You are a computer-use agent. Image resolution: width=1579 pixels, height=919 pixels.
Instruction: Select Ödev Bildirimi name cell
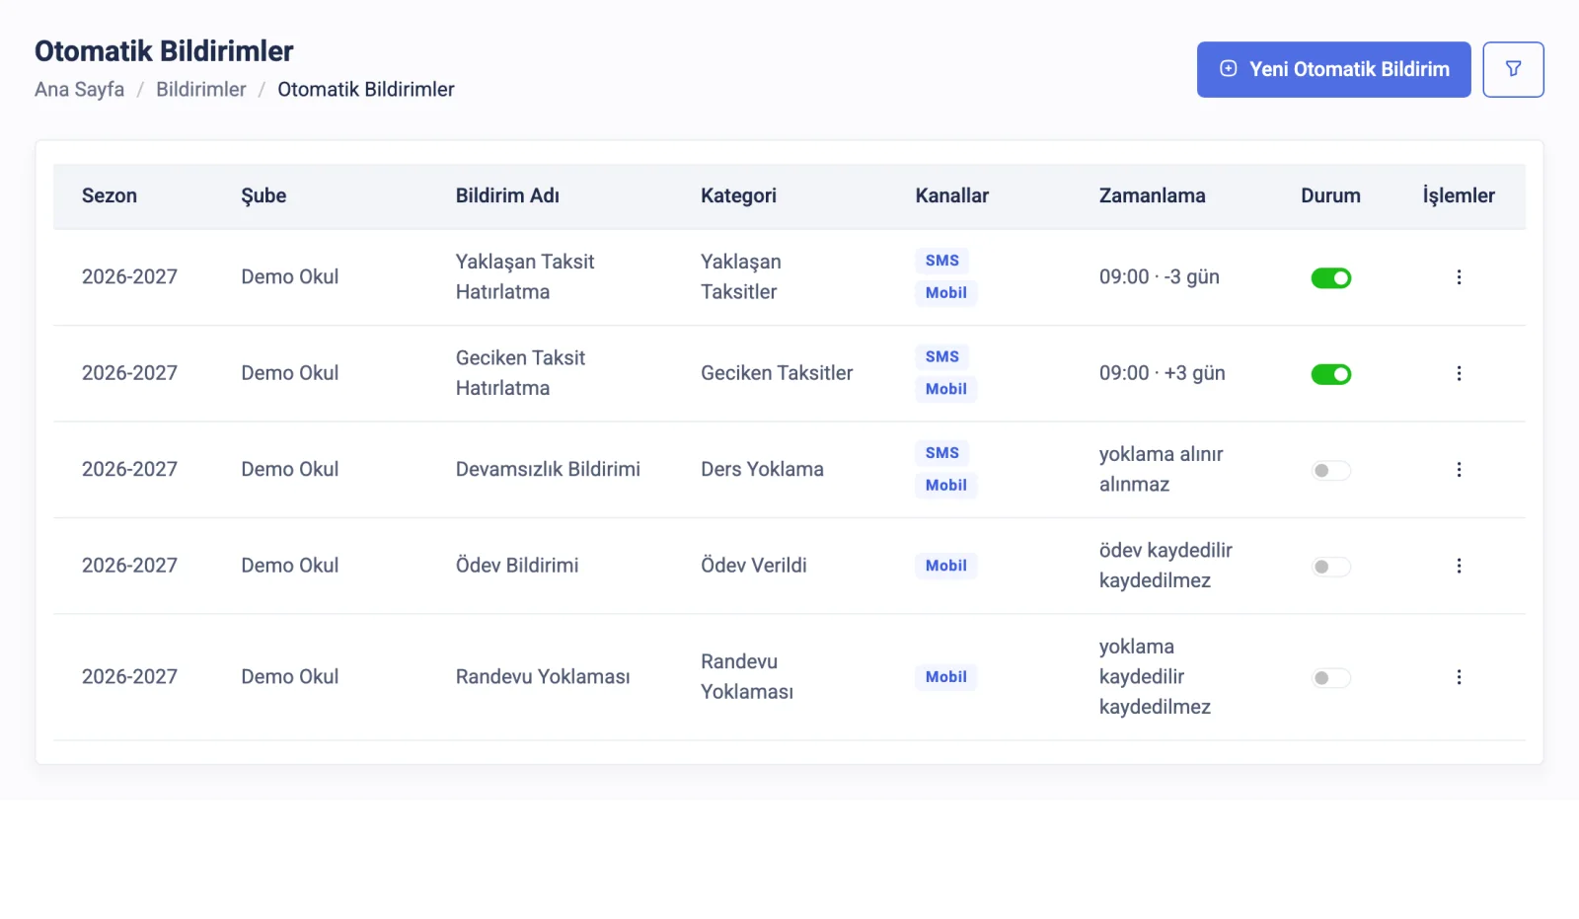517,566
